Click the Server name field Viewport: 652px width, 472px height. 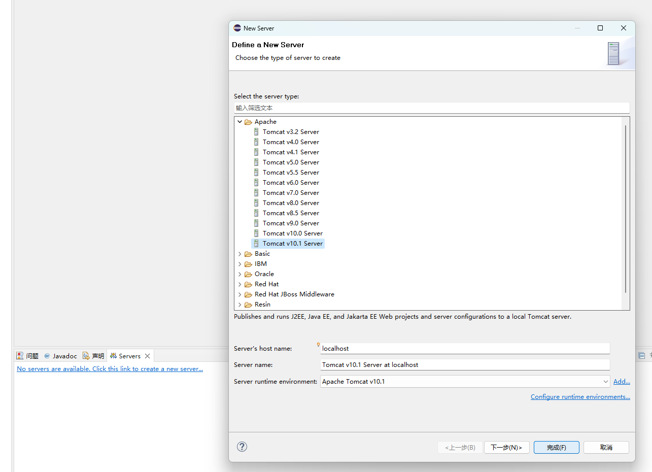tap(465, 364)
